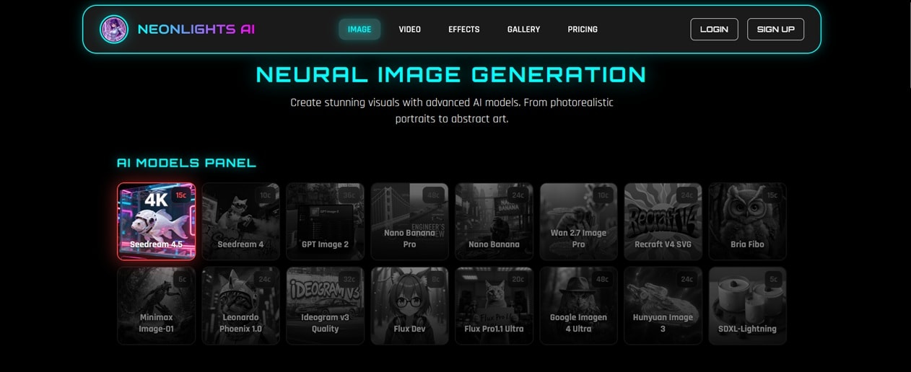Open the GALLERY page
This screenshot has height=372, width=911.
click(x=523, y=30)
